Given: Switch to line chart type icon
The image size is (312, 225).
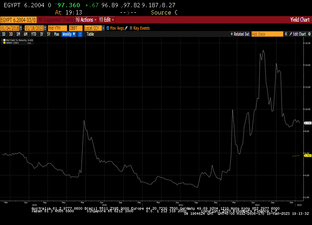Looking at the screenshot, I should coord(80,34).
